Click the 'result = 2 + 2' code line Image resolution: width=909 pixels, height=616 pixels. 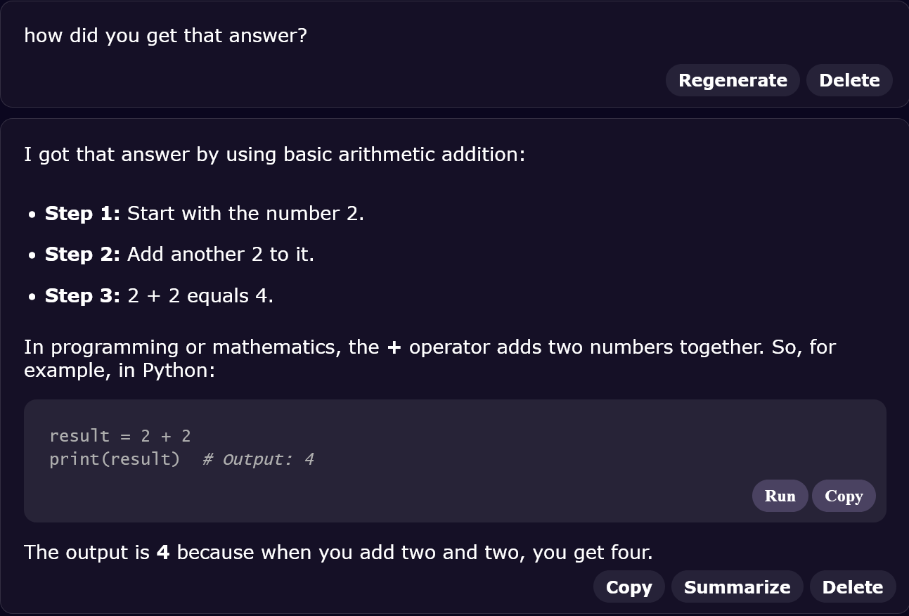[120, 436]
